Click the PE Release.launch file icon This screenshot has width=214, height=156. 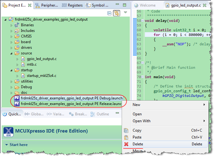pos(17,104)
